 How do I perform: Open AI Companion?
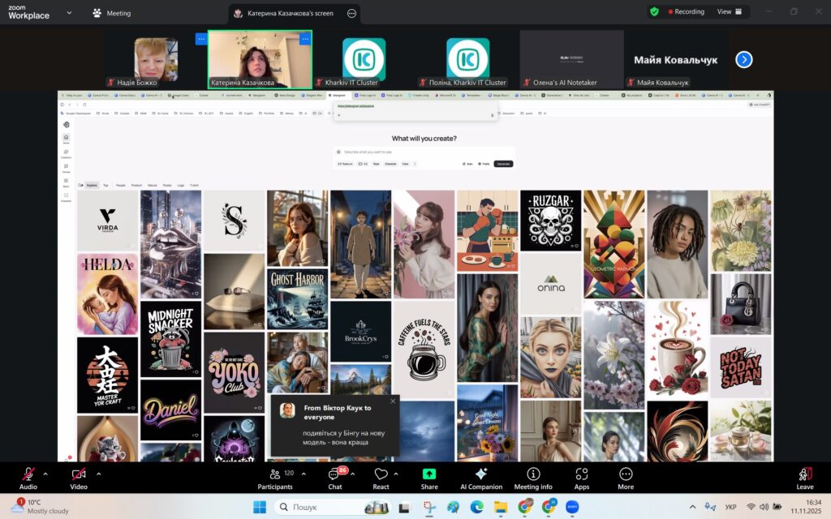480,477
